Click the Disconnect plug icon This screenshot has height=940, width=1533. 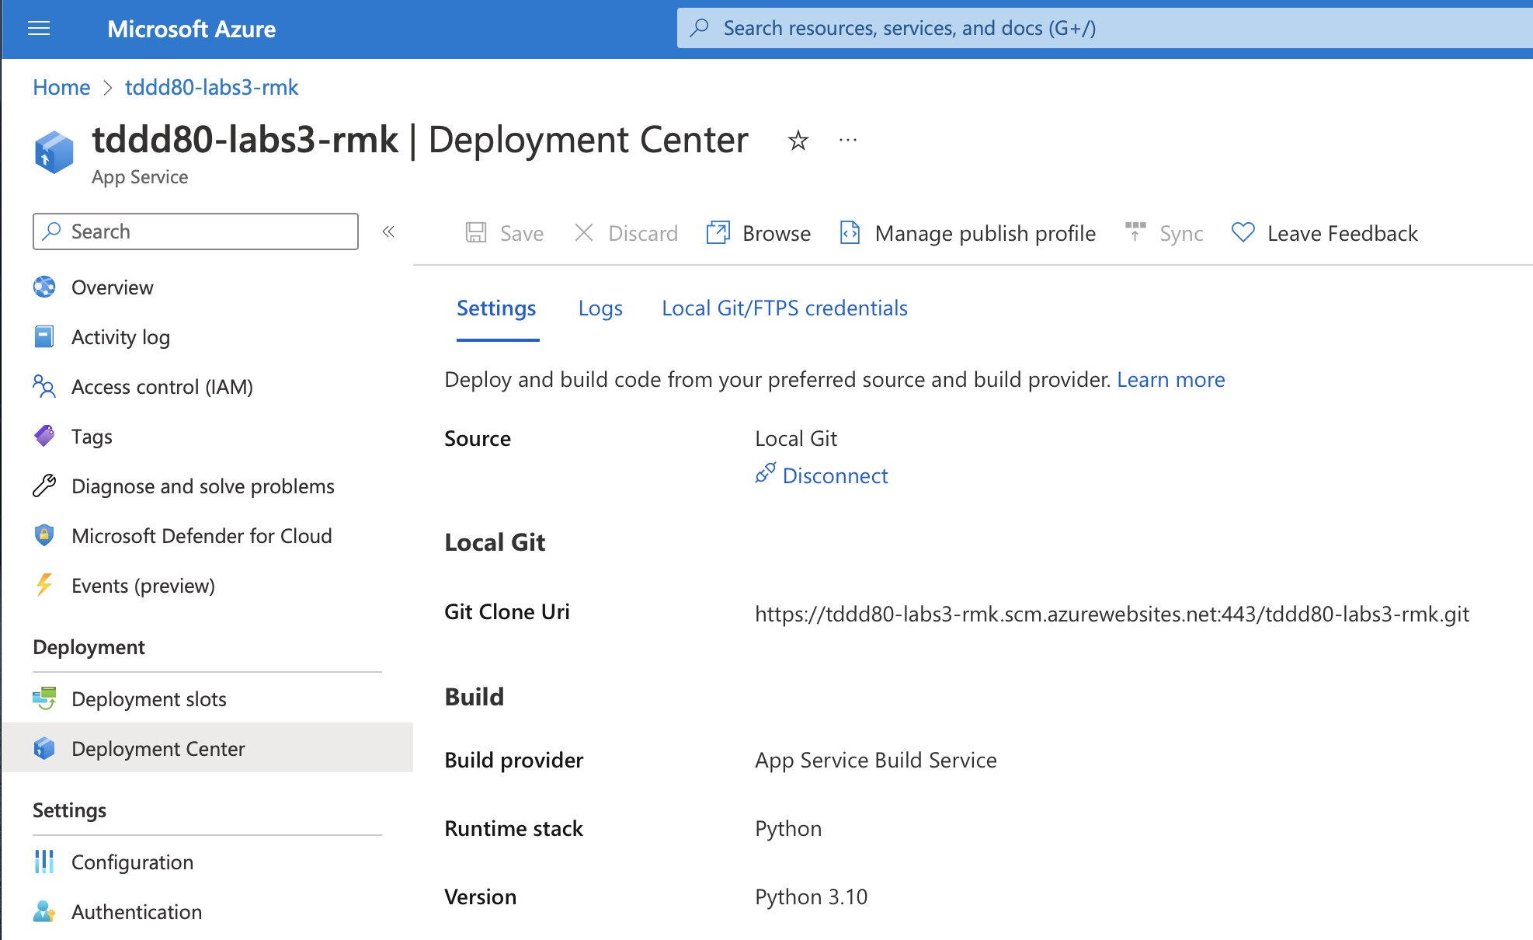tap(765, 473)
